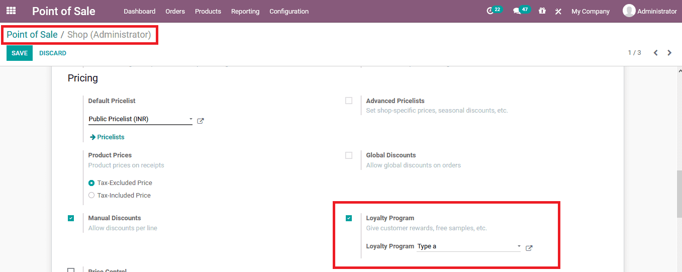
Task: Click the 'Shop (Administrator)' breadcrumb text
Action: tap(109, 35)
